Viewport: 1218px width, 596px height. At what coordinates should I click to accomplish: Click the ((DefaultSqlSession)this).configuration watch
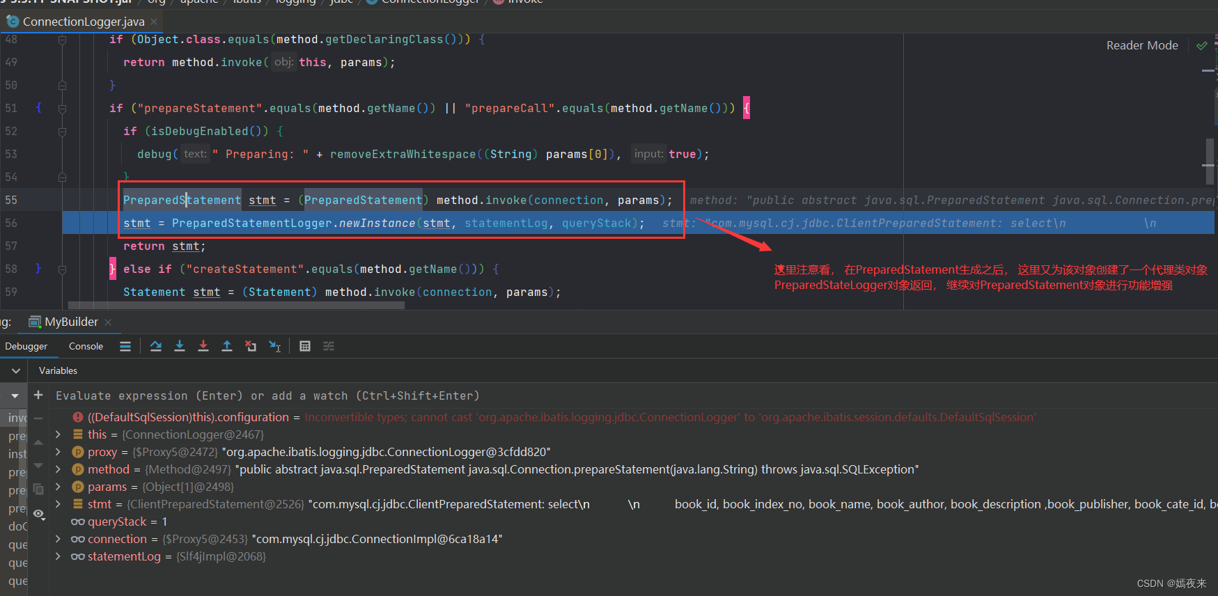click(x=188, y=417)
